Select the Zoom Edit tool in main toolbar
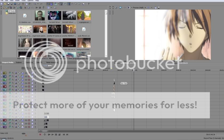This screenshot has height=140, width=224. click(79, 4)
